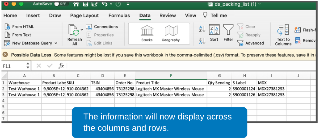Click the Properties button
The image size is (319, 140).
pyautogui.click(x=100, y=35)
